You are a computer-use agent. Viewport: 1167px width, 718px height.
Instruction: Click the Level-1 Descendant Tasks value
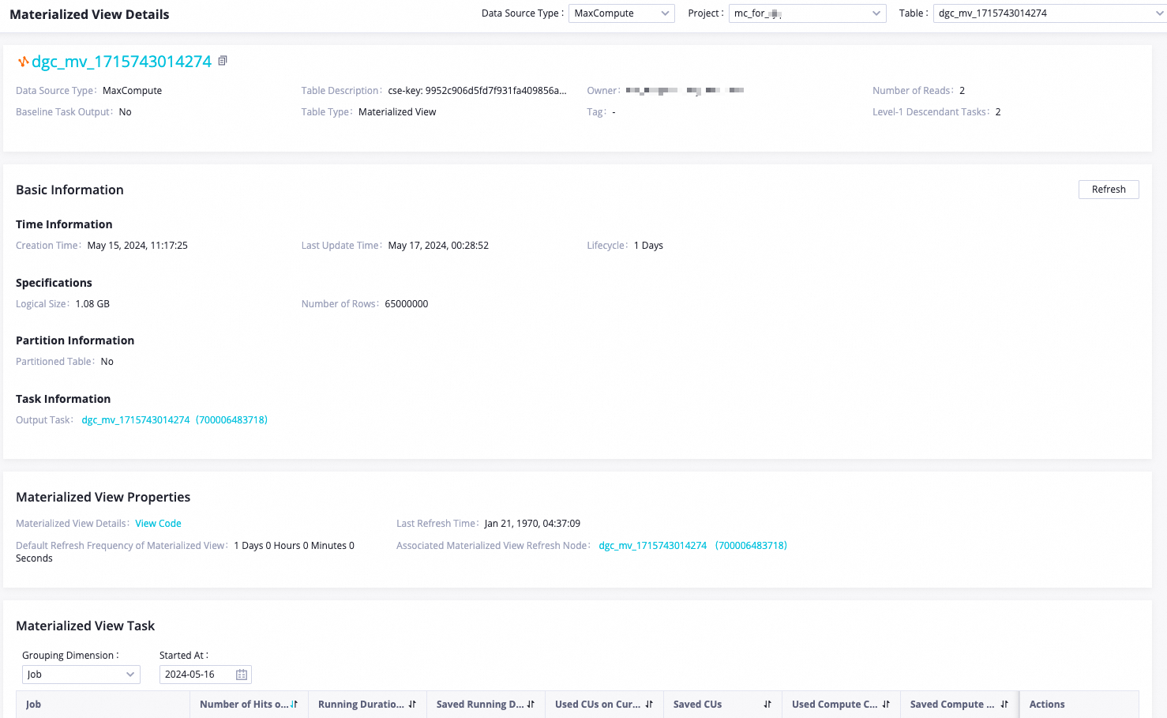998,112
